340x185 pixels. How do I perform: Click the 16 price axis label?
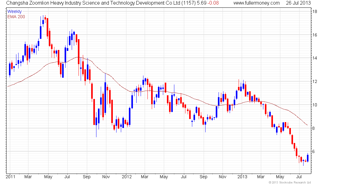314,35
